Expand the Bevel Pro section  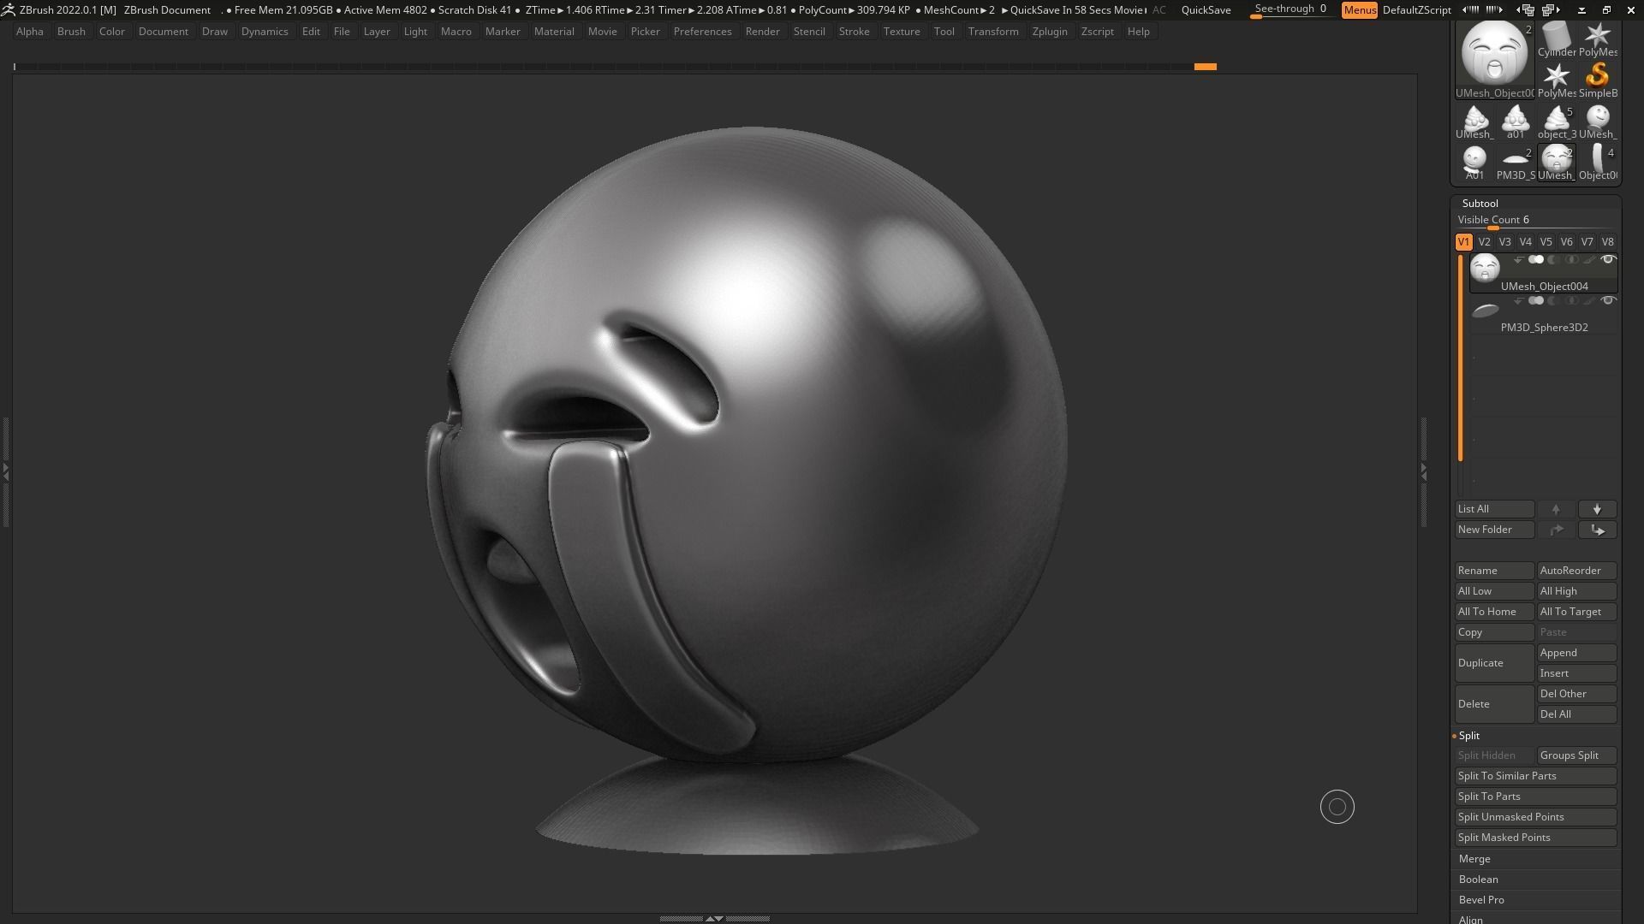tap(1481, 900)
